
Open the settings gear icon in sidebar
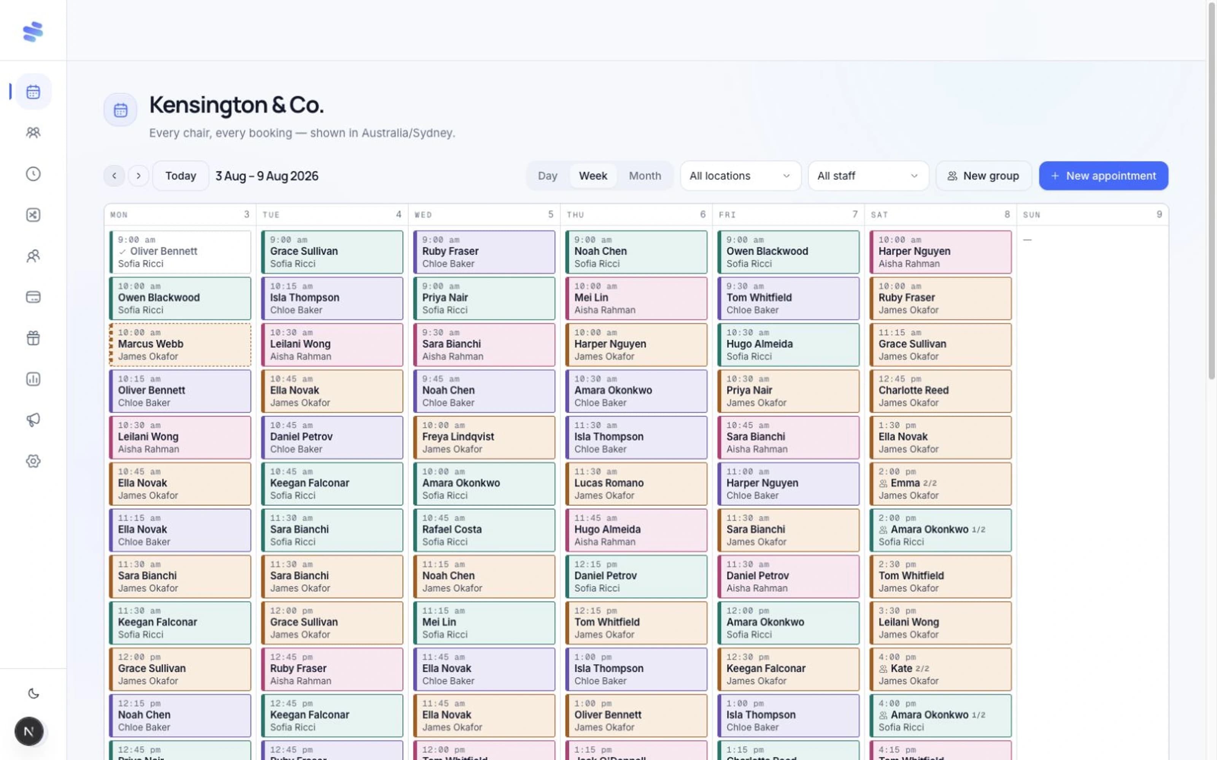tap(33, 461)
